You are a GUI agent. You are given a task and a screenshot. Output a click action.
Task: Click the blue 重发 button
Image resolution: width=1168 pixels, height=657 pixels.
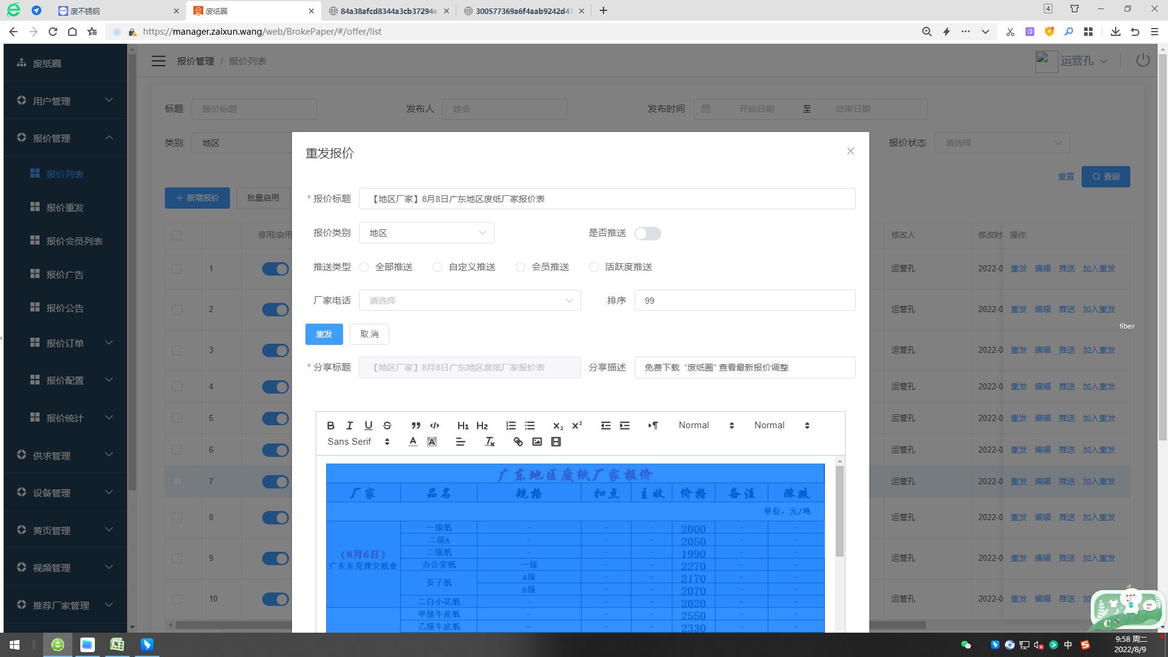324,334
